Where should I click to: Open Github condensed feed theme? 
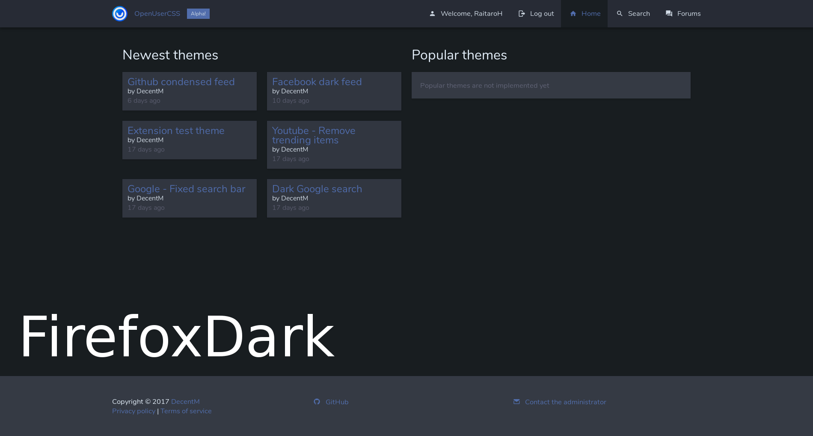(x=181, y=82)
